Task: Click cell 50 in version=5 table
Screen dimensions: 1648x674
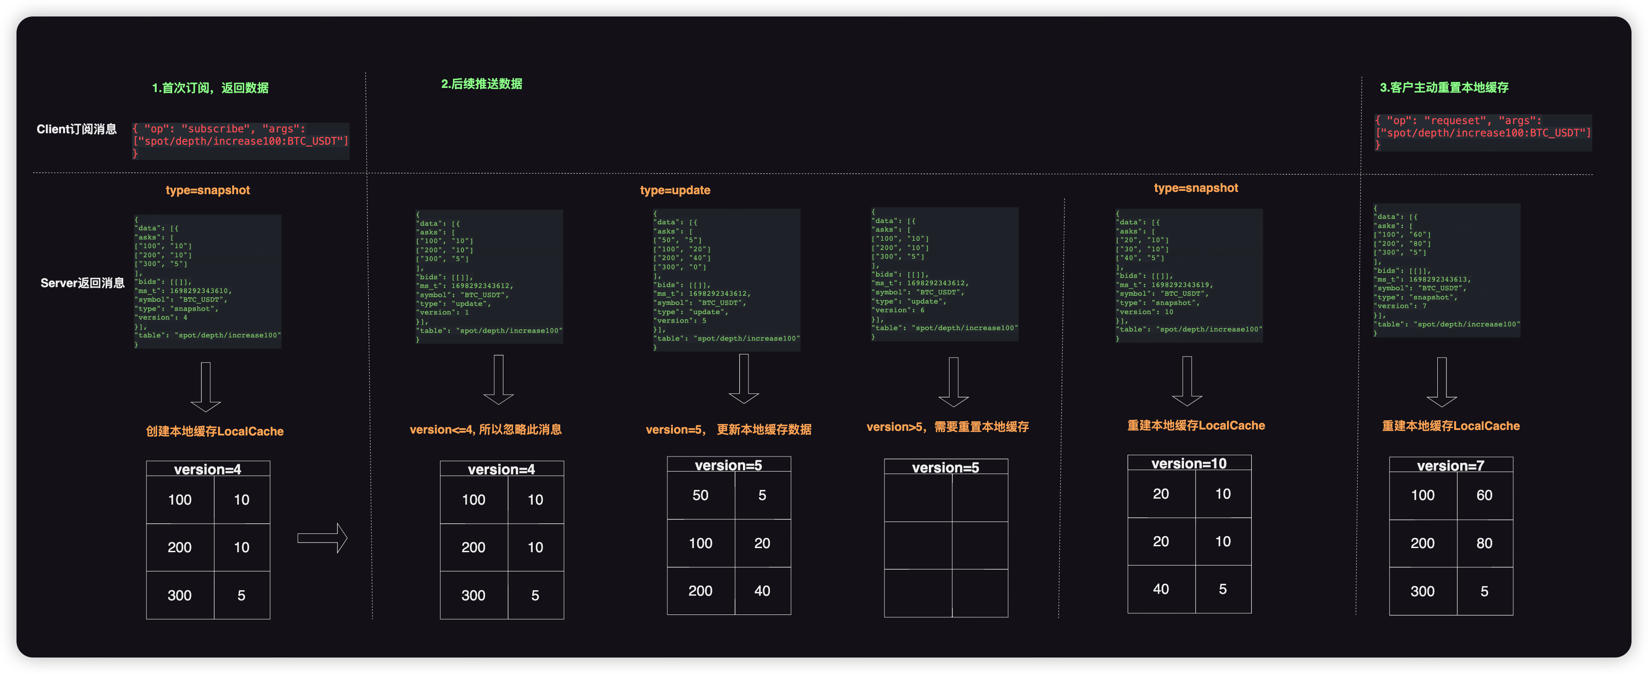Action: (700, 495)
